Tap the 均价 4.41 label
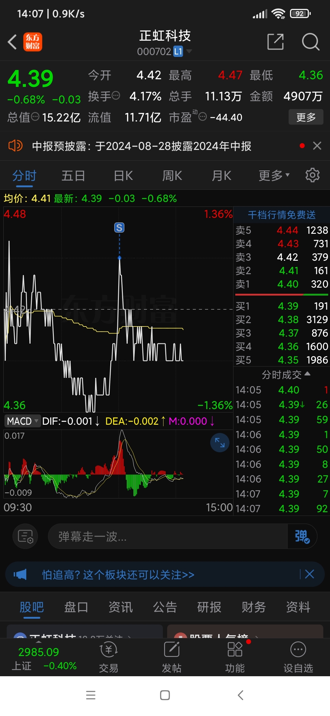The image size is (330, 716). pos(27,198)
